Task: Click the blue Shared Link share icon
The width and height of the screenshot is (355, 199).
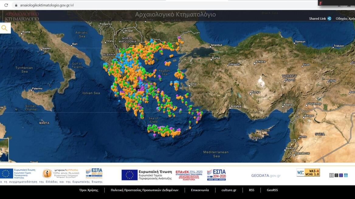Action: [x=329, y=19]
